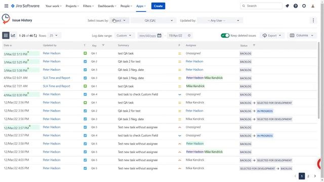
Task: Open SLA Time and Report link at 4/Mar/22 7:01 AM
Action: pyautogui.click(x=56, y=86)
